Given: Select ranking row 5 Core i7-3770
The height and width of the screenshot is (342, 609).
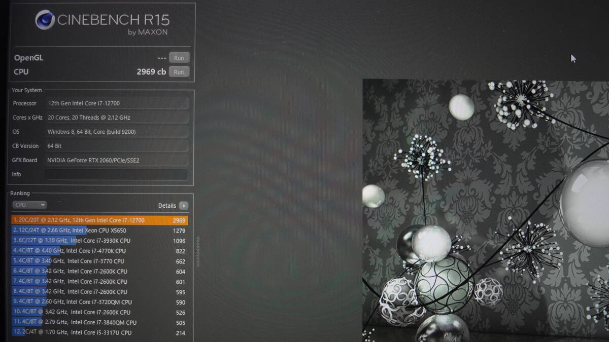Looking at the screenshot, I should click(99, 261).
